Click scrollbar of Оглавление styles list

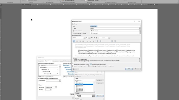(x=94, y=87)
